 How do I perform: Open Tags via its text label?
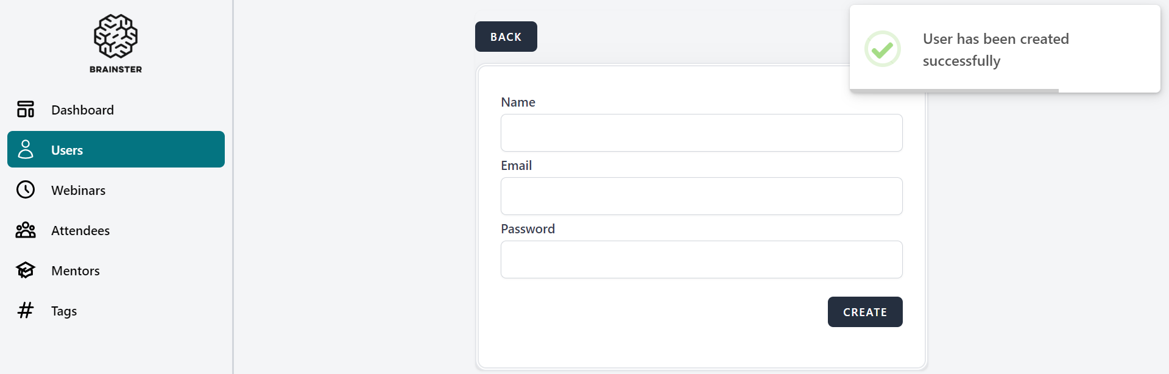tap(64, 311)
